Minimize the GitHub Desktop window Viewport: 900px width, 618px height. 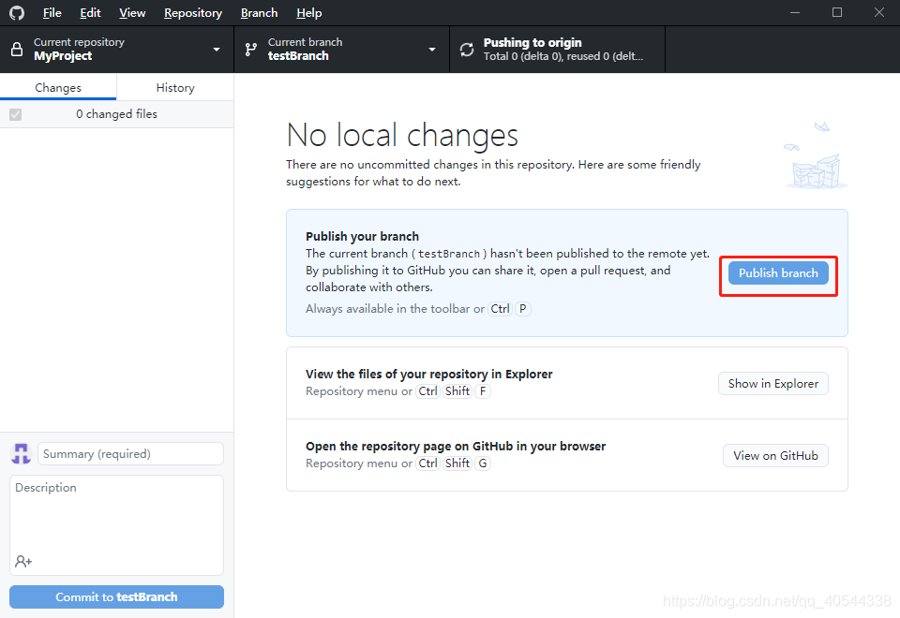(x=795, y=12)
